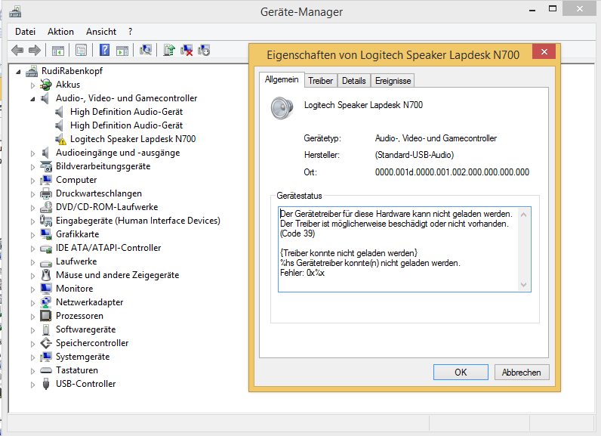This screenshot has height=436, width=601.
Task: Click the Back arrow toolbar icon
Action: point(17,50)
